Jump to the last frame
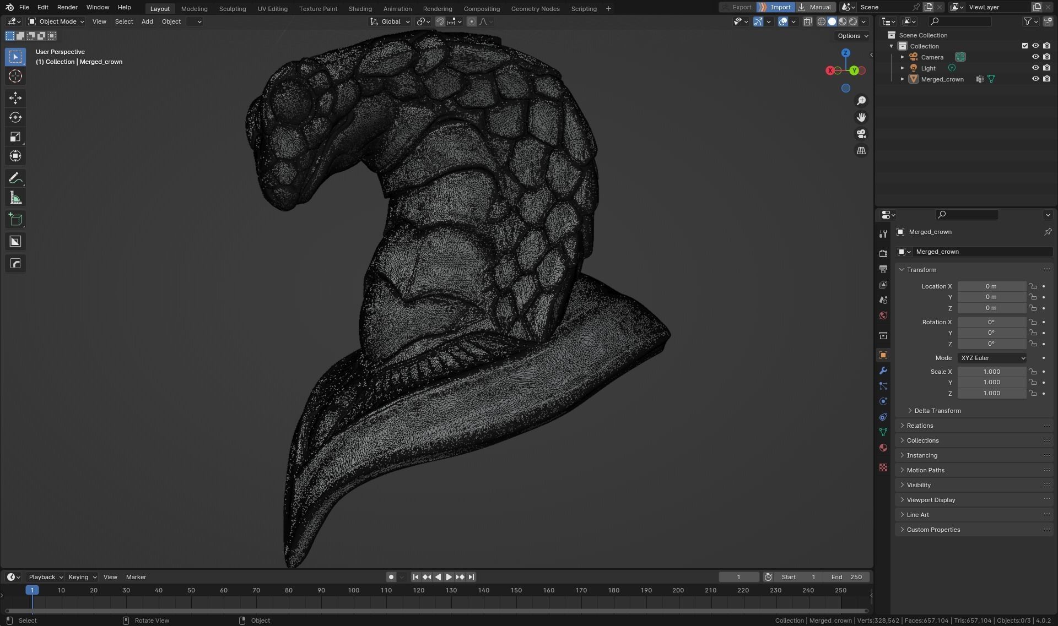Viewport: 1058px width, 626px height. [471, 577]
